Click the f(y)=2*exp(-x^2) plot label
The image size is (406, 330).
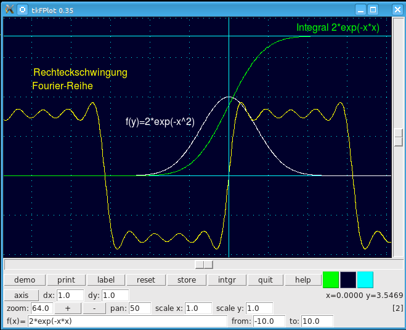point(160,122)
